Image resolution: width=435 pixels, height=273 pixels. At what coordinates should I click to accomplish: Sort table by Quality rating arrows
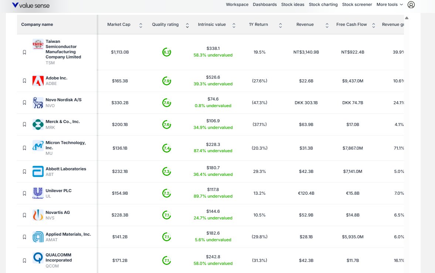click(187, 25)
